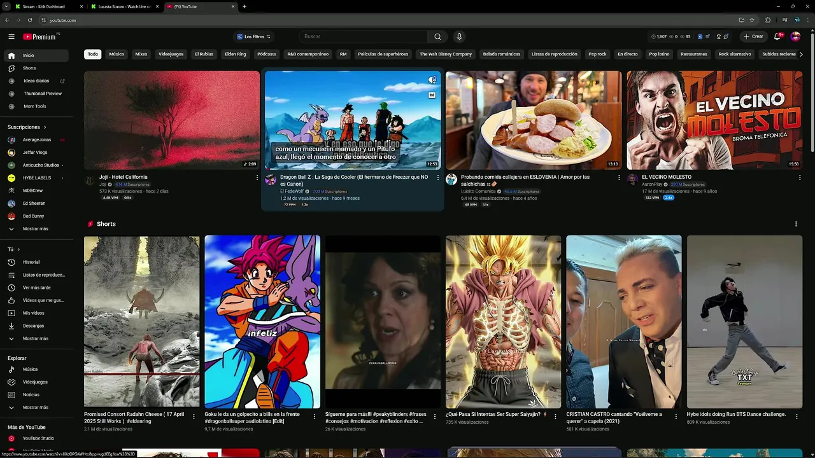Open Los filtros dropdown
Image resolution: width=815 pixels, height=458 pixels.
tap(253, 36)
